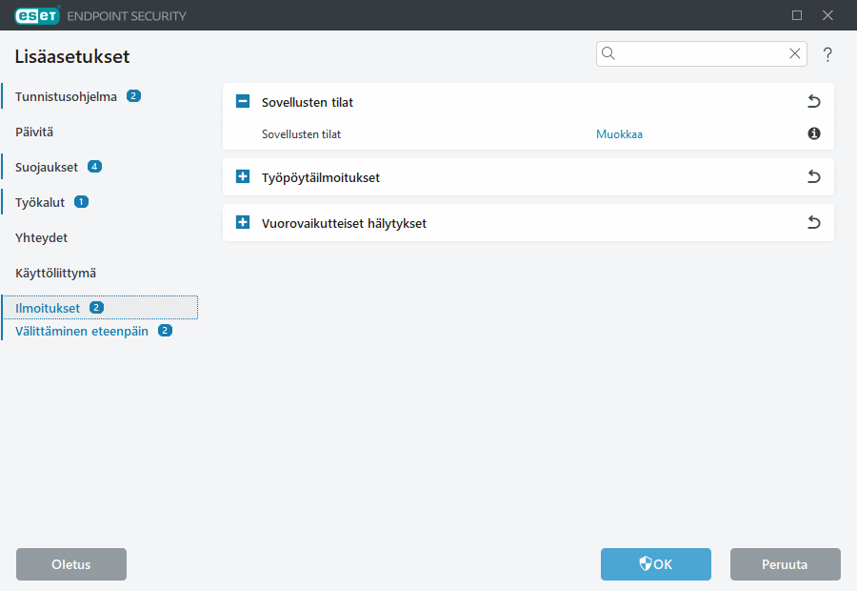Confirm with the OK button
857x591 pixels.
[656, 564]
